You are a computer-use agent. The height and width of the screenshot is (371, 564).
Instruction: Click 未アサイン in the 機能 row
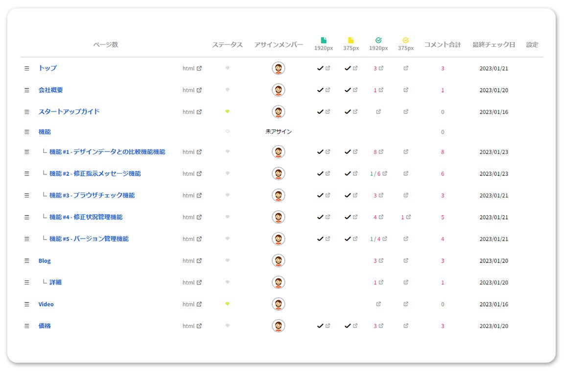(279, 132)
